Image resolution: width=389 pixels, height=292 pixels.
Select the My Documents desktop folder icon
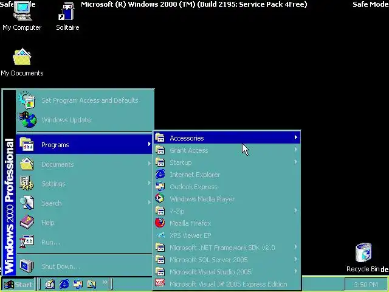[22, 57]
